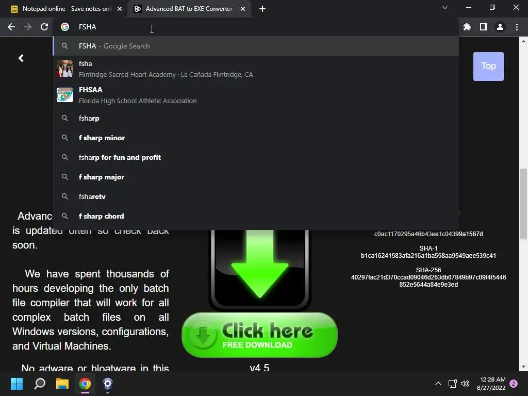Image resolution: width=528 pixels, height=396 pixels.
Task: Click the v4.5 version text
Action: click(259, 367)
